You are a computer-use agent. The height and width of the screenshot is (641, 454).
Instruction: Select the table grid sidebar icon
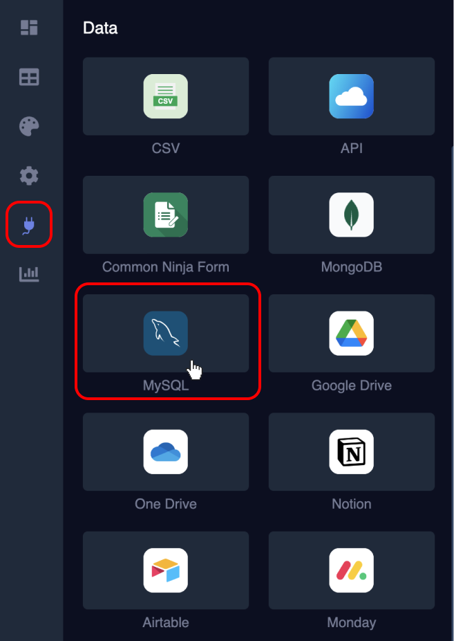[29, 78]
